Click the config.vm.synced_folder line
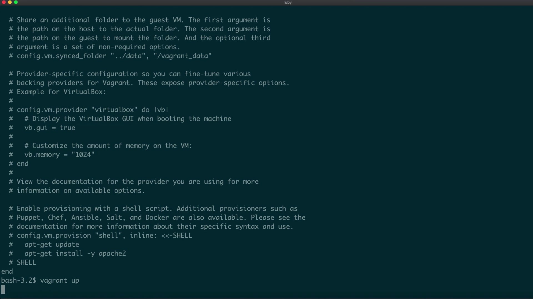Image resolution: width=533 pixels, height=299 pixels. click(114, 56)
